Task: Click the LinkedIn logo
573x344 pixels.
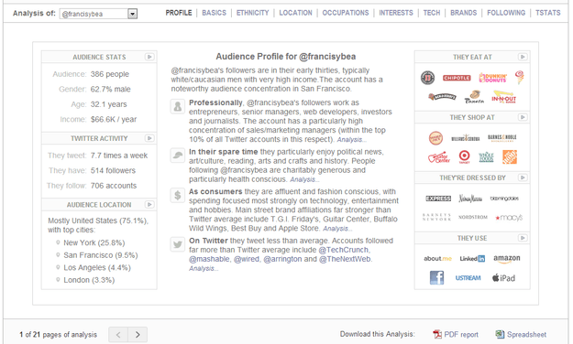Action: tap(472, 258)
